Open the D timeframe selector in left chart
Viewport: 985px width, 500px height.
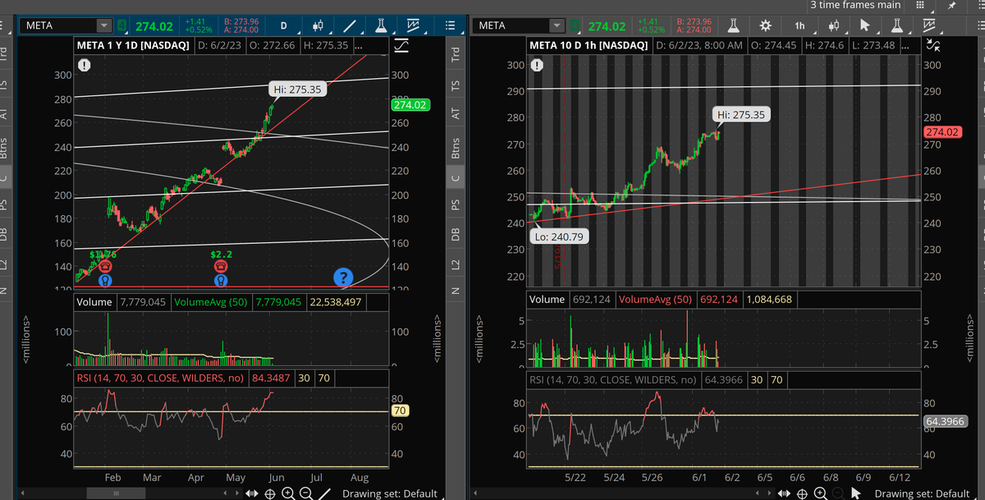pos(282,25)
